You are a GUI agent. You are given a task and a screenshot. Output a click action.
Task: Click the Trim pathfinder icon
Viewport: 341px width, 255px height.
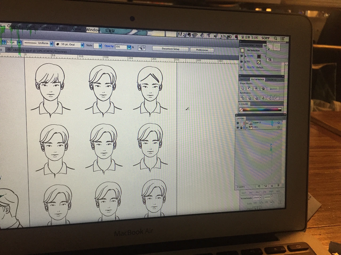pos(249,98)
